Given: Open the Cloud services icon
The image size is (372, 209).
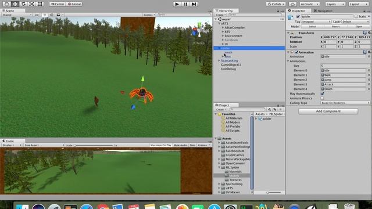Looking at the screenshot, I should [x=292, y=4].
